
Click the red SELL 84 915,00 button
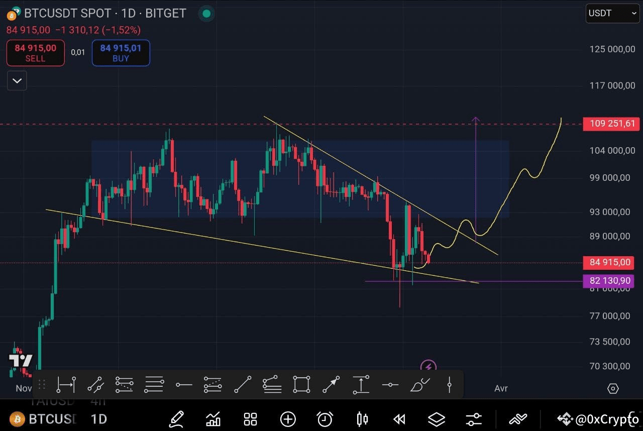(36, 53)
